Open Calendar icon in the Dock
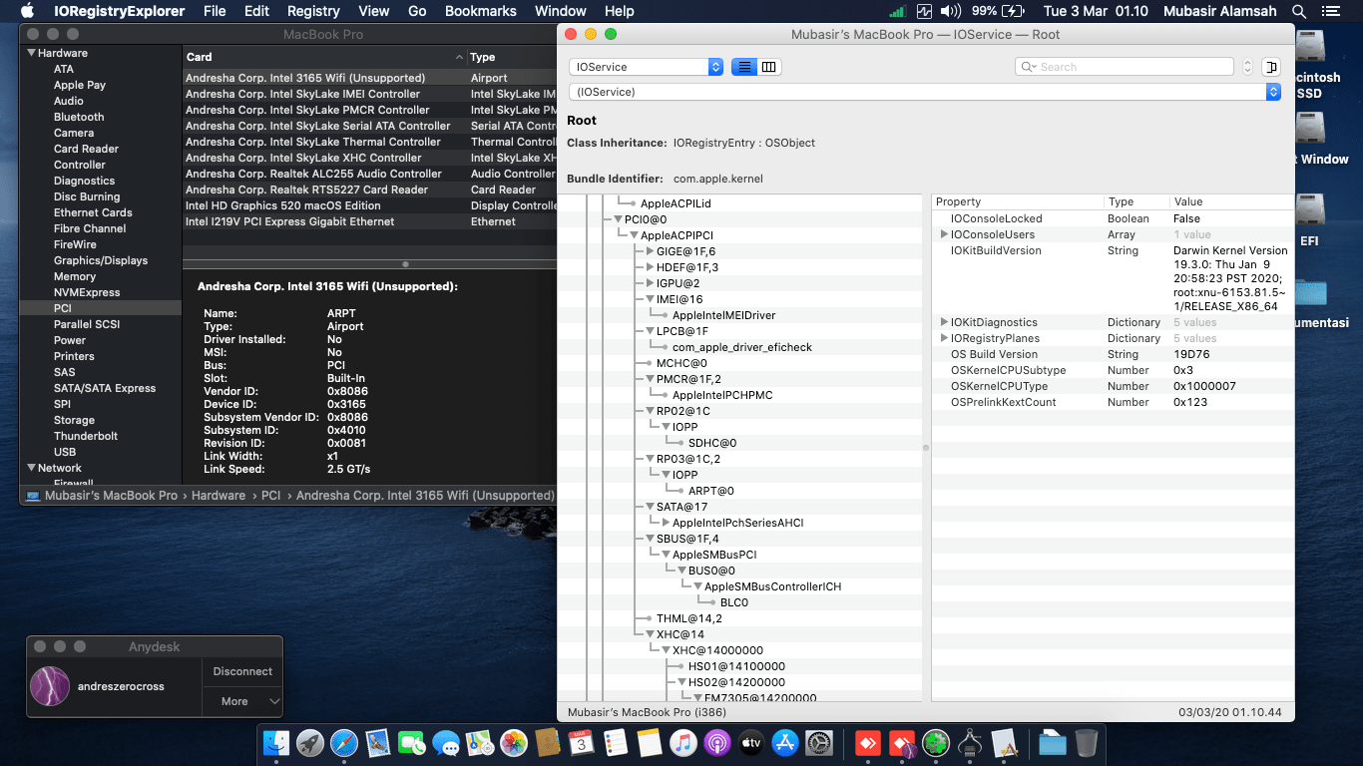Viewport: 1363px width, 766px height. (x=582, y=742)
